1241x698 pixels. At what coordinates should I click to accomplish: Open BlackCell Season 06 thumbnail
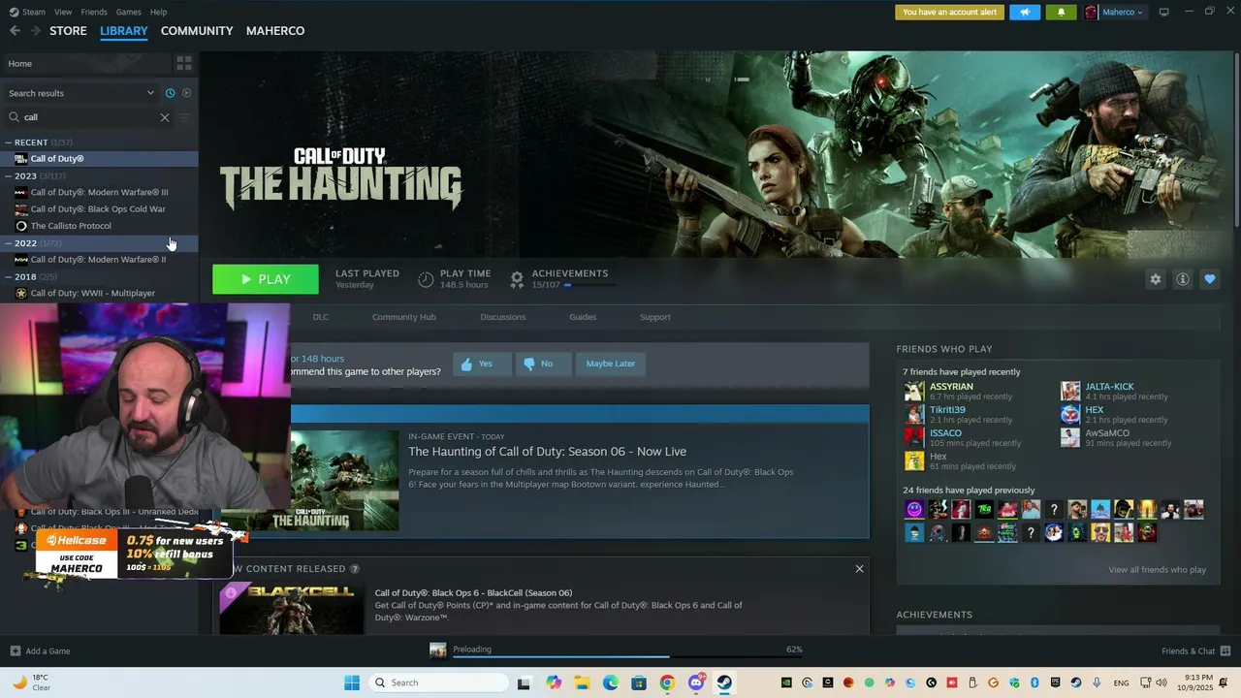[292, 608]
